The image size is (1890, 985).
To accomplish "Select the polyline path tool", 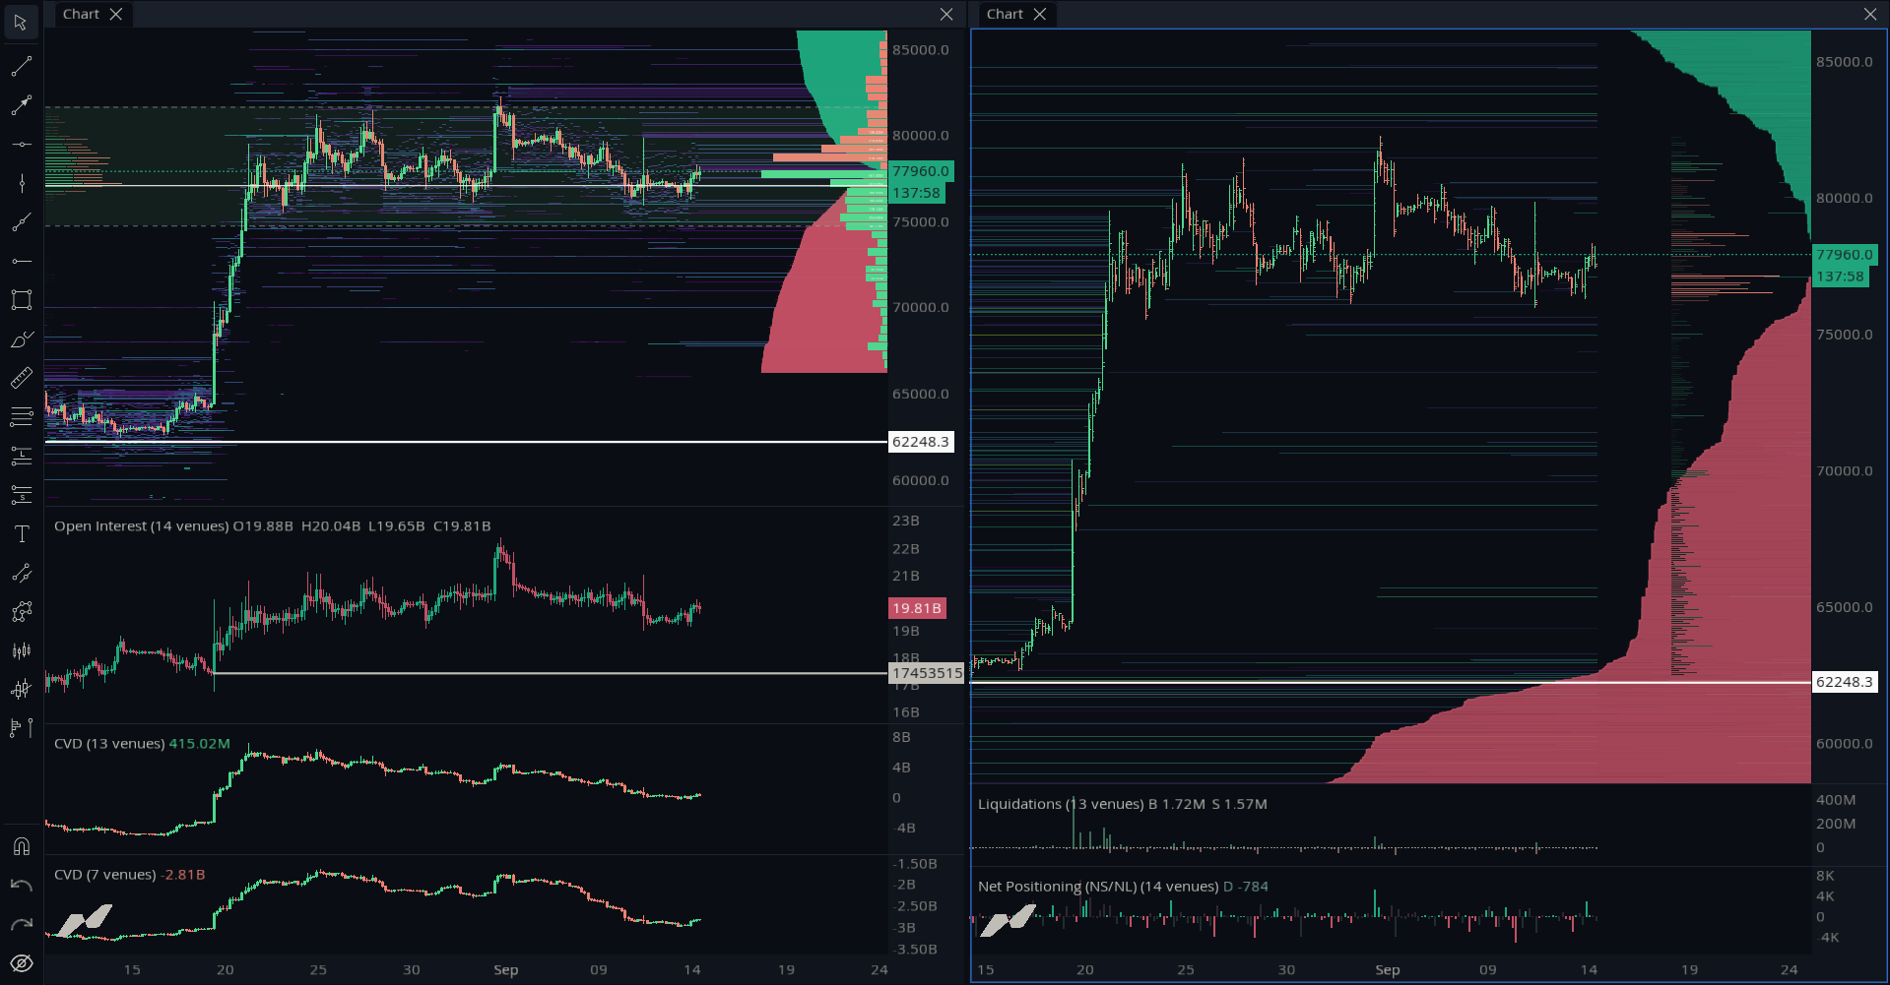I will click(x=21, y=612).
